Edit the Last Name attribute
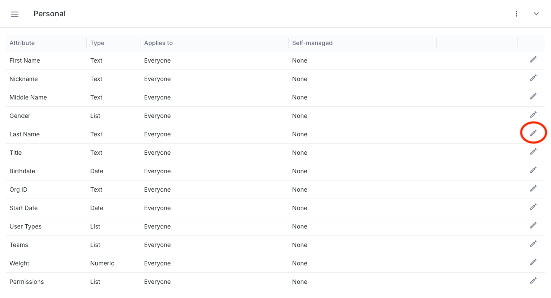 [x=533, y=133]
